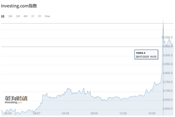Click the 26/07/2020 18:05 tooltip timestamp
Image resolution: width=175 pixels, height=117 pixels.
pyautogui.click(x=146, y=57)
